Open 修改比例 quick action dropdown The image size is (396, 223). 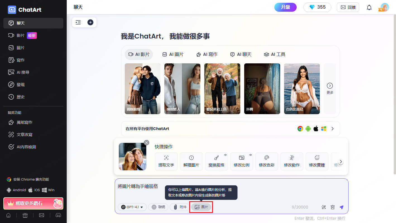pyautogui.click(x=242, y=162)
